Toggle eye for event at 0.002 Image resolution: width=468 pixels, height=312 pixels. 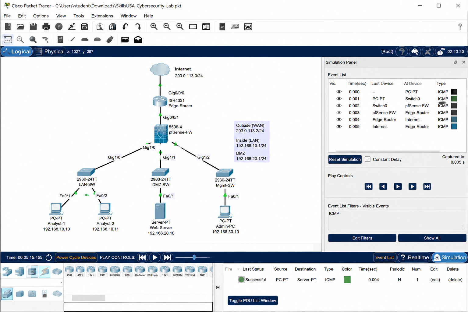coord(339,106)
